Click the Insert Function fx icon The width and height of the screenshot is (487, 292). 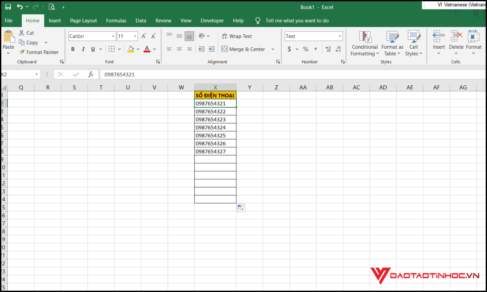[x=91, y=75]
